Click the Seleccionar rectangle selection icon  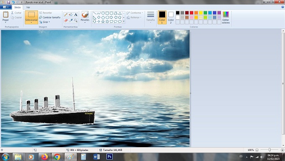click(31, 15)
